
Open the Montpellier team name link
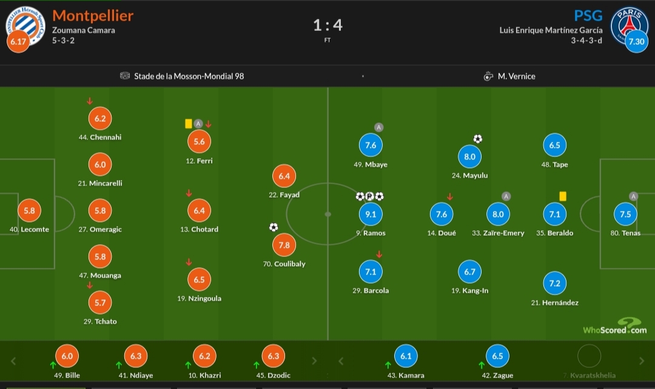coord(93,16)
